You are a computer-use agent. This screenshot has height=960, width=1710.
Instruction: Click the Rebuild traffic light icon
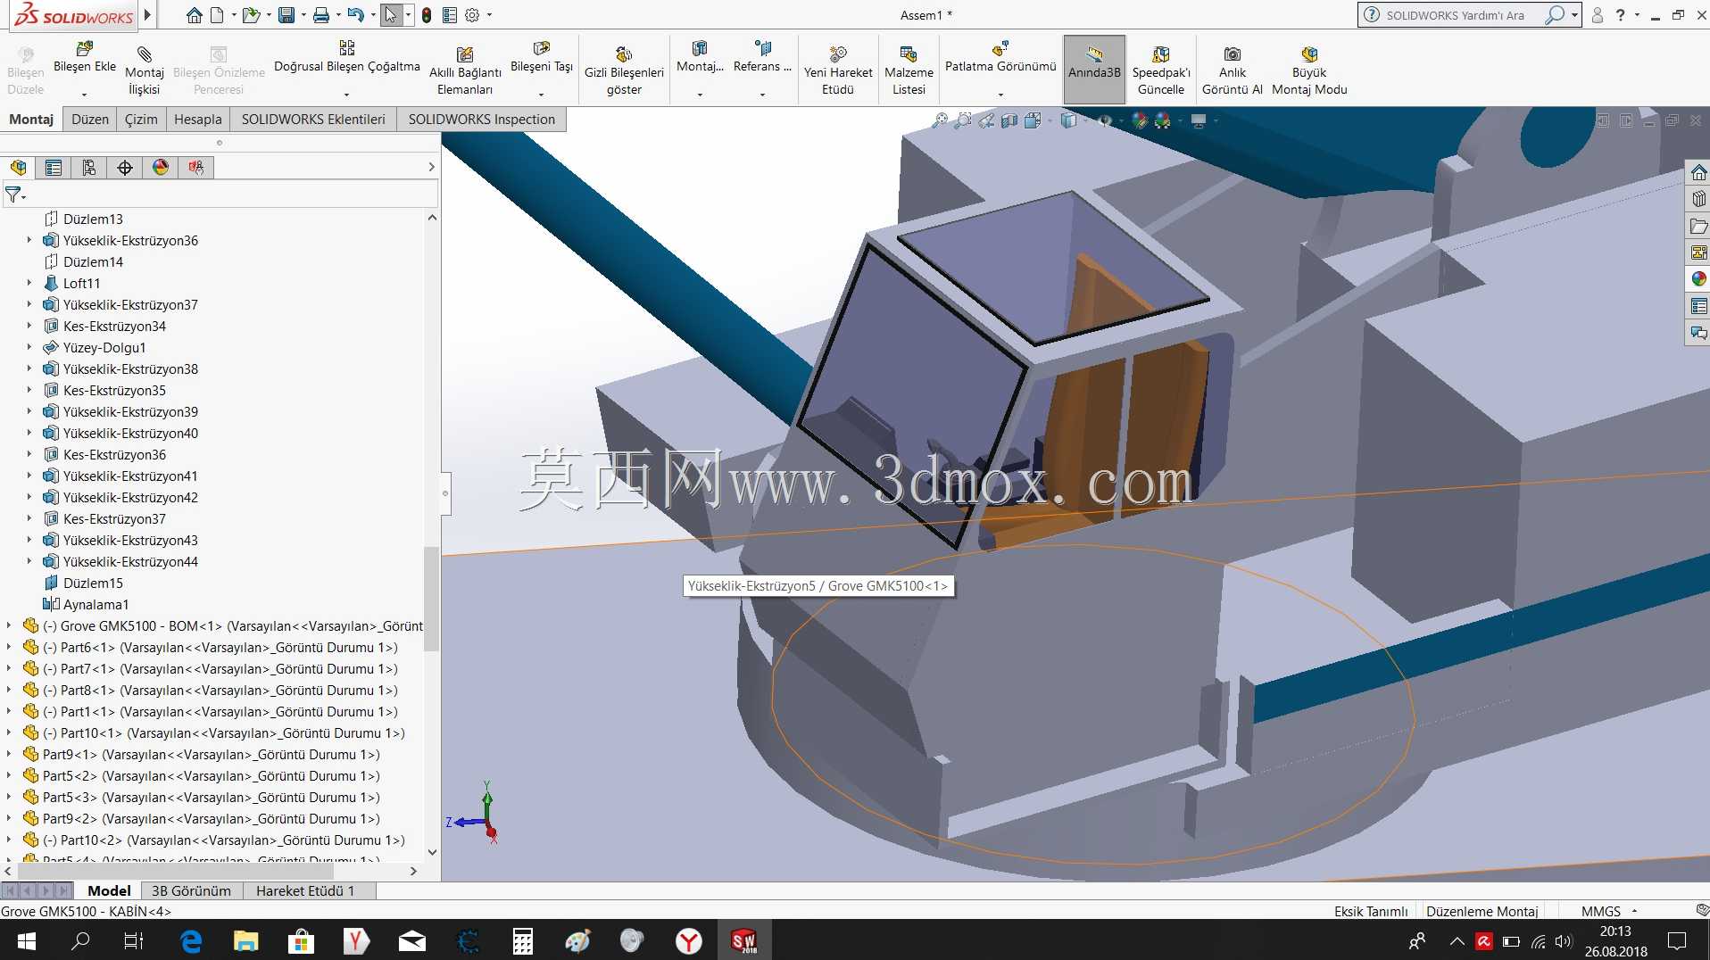(427, 15)
